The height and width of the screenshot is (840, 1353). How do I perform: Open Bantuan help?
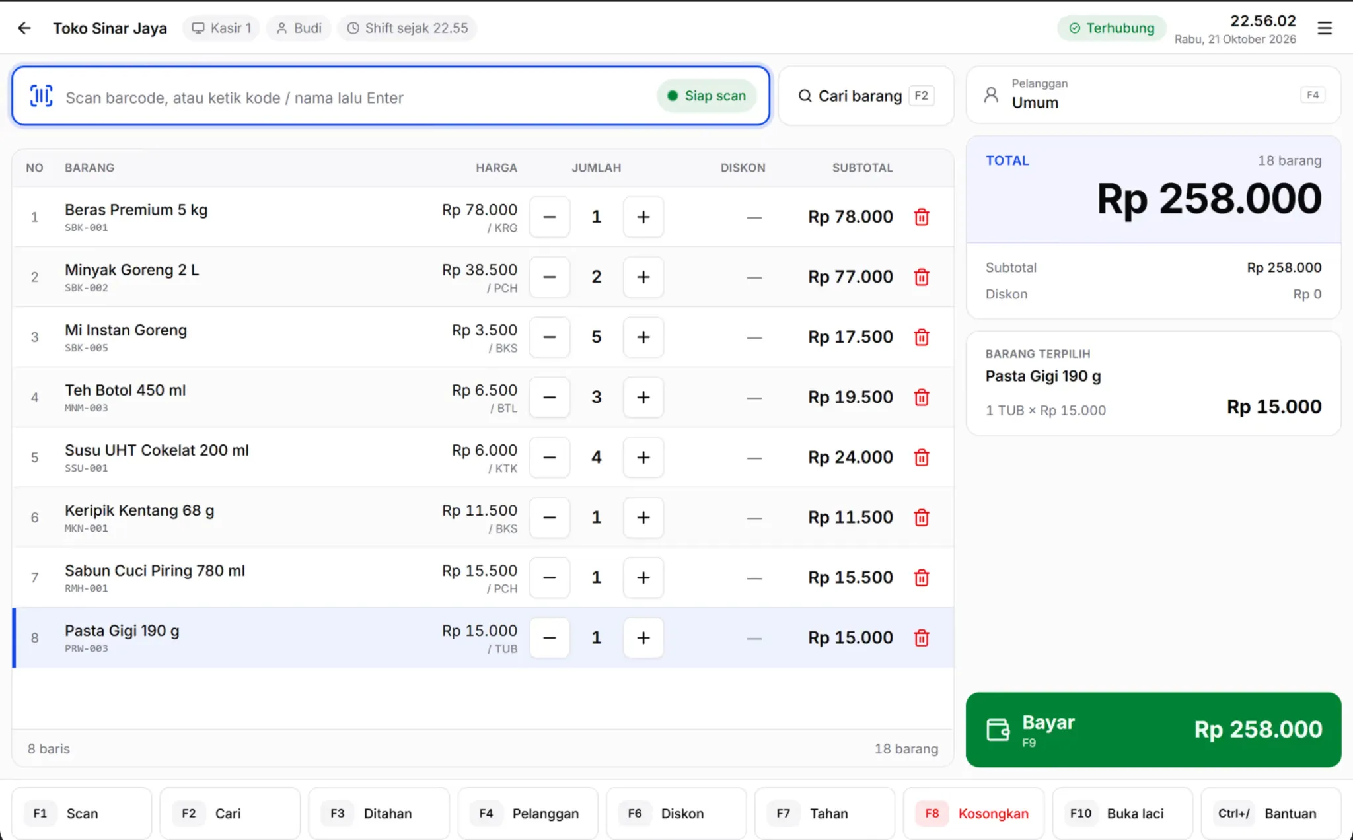point(1271,813)
